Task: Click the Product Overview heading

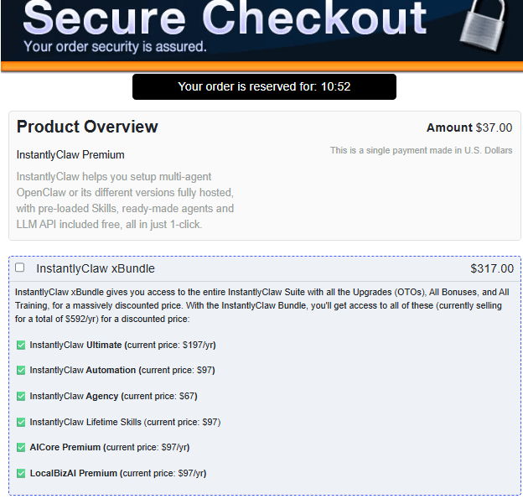Action: [87, 127]
